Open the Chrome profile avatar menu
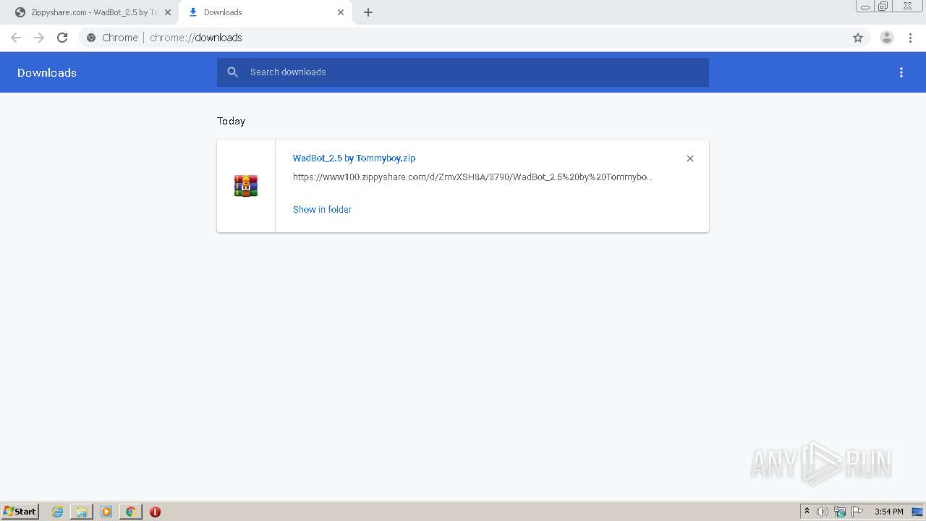The height and width of the screenshot is (521, 926). click(x=887, y=38)
